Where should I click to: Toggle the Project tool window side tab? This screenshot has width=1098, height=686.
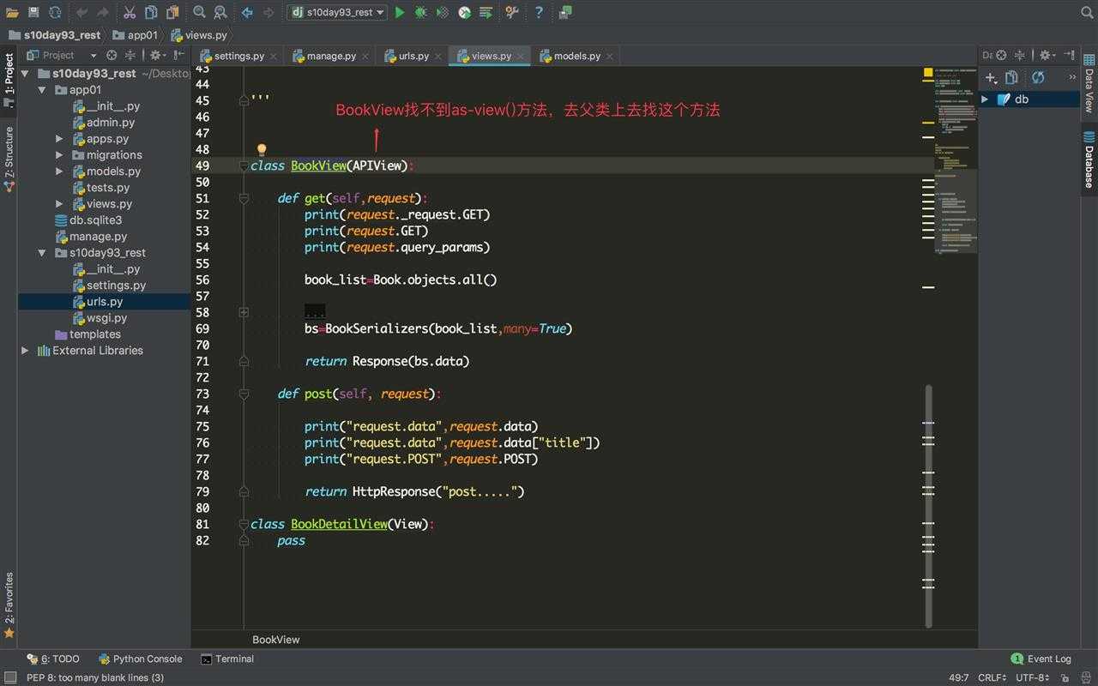click(x=9, y=79)
